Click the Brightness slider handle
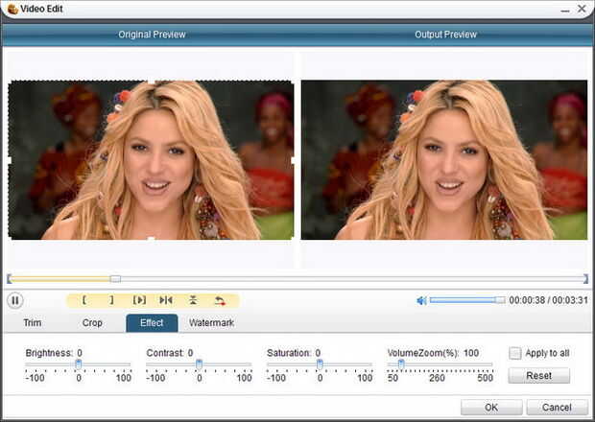The width and height of the screenshot is (595, 422). pos(78,364)
